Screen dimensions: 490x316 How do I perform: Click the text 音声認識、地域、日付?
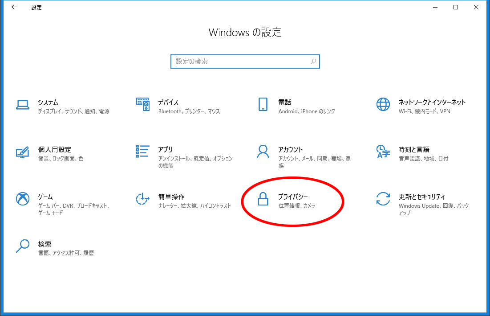click(x=423, y=159)
